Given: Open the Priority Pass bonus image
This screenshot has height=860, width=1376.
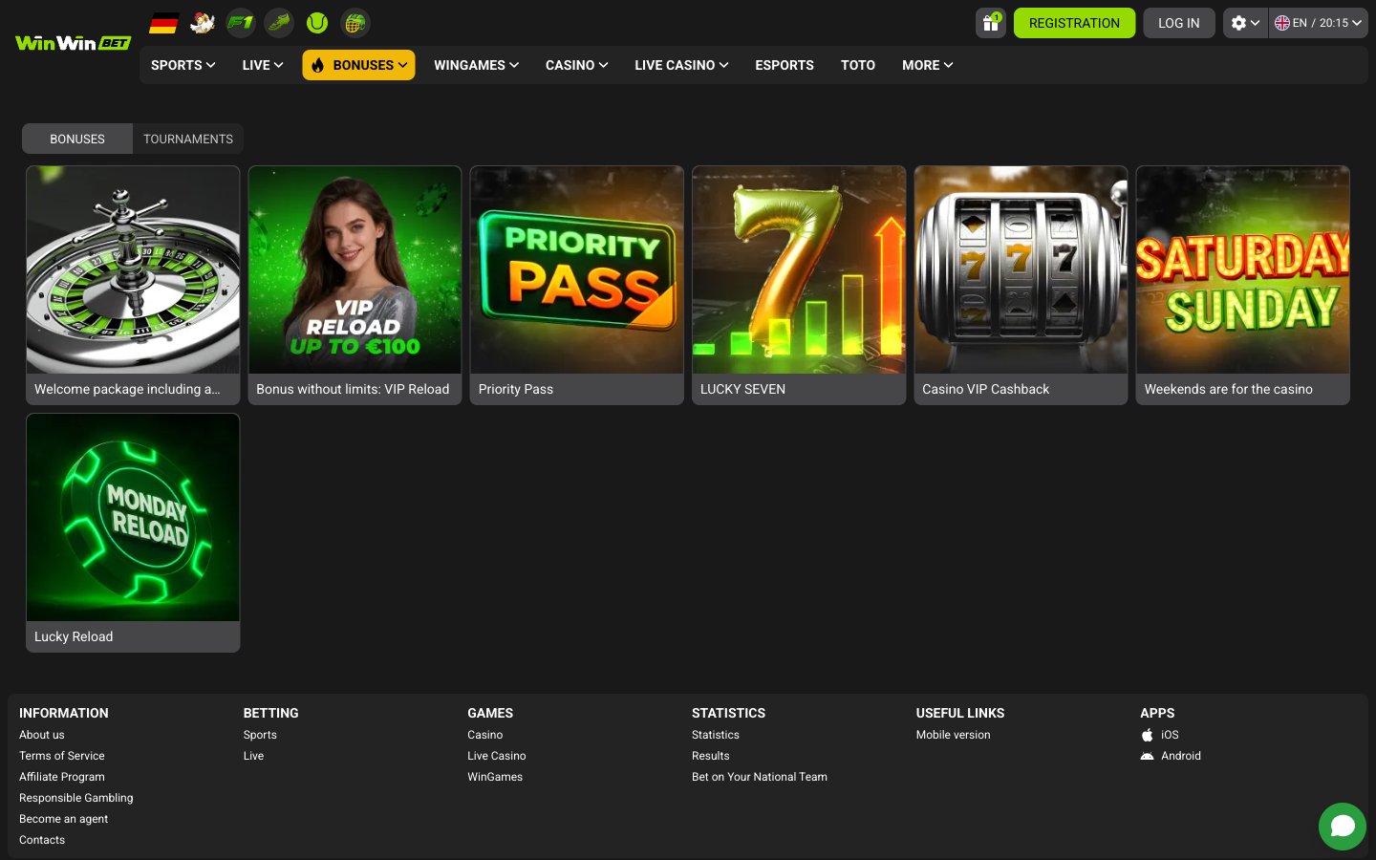Looking at the screenshot, I should tap(577, 269).
